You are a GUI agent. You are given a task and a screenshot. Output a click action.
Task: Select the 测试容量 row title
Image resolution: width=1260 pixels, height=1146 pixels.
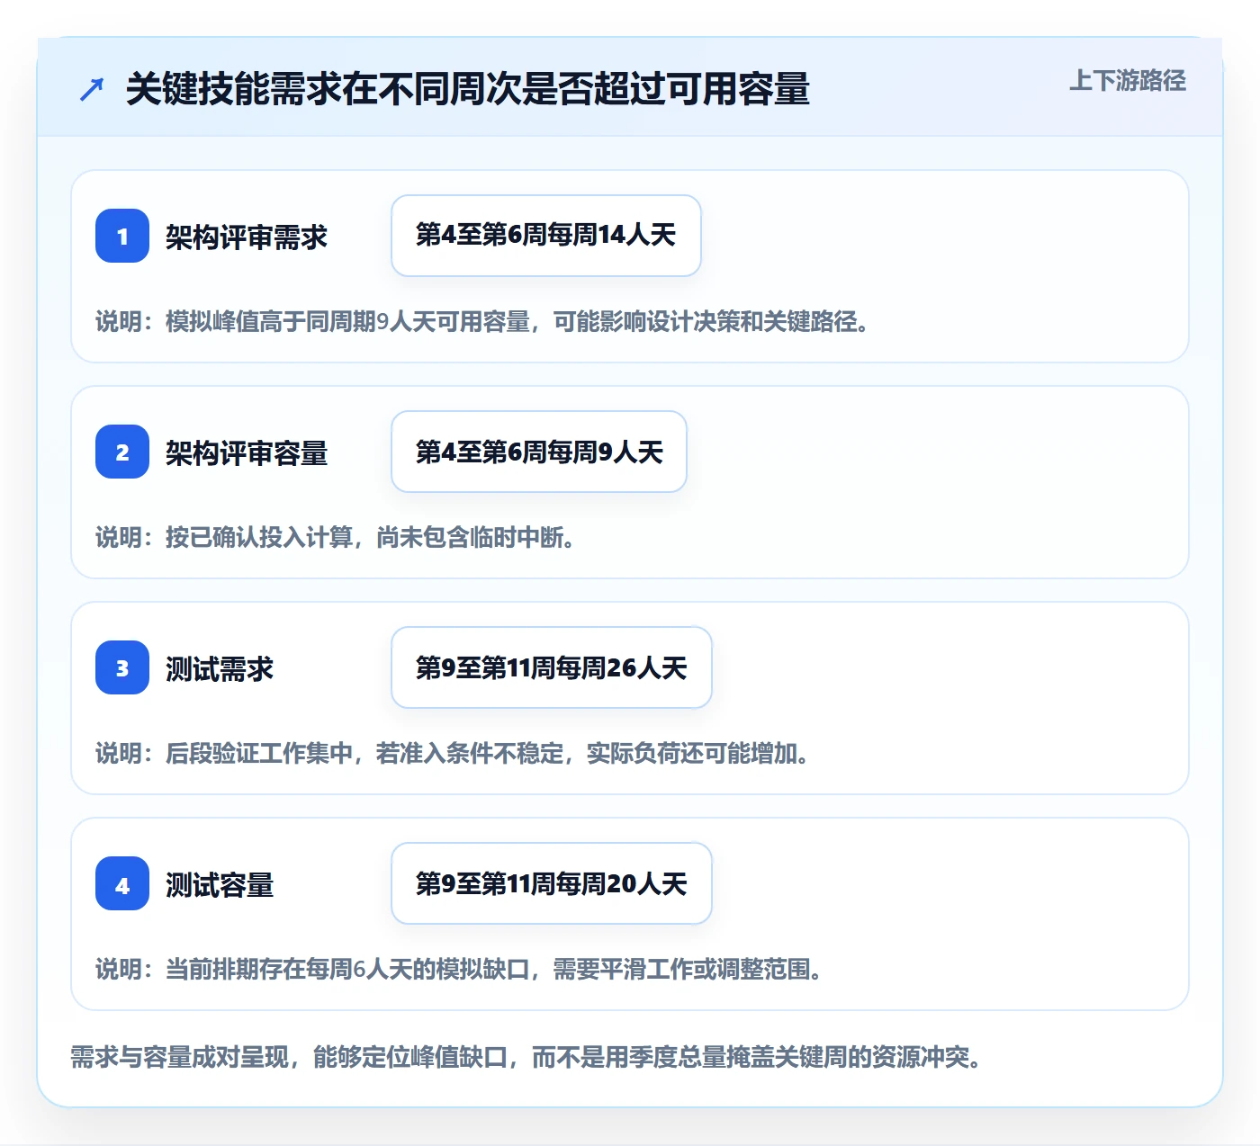click(x=220, y=885)
